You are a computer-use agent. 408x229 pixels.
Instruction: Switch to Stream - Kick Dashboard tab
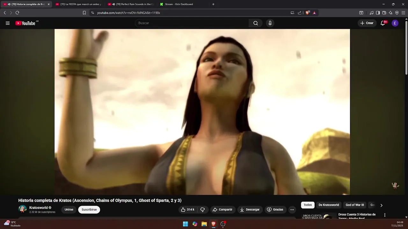pyautogui.click(x=183, y=4)
